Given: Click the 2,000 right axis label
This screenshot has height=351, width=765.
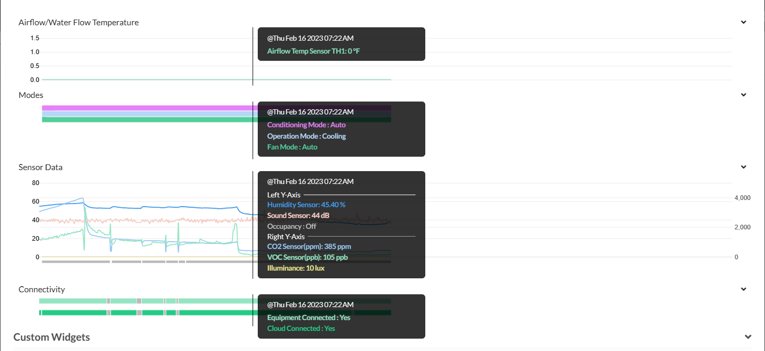Looking at the screenshot, I should point(742,227).
